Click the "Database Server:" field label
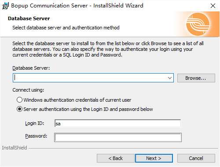The image size is (220, 167). [x=31, y=68]
